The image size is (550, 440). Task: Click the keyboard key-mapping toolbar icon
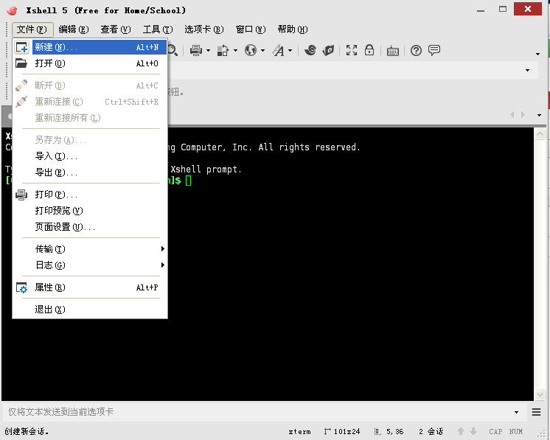(x=392, y=51)
